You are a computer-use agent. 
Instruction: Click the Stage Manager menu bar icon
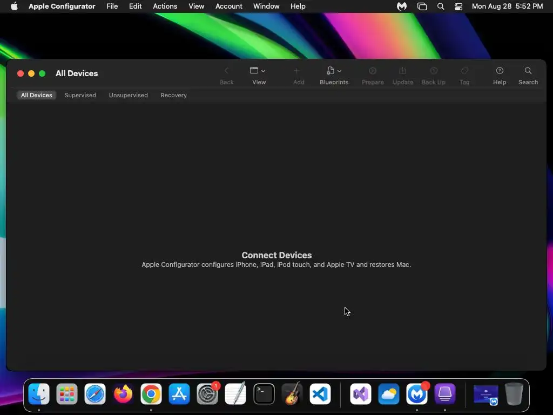(x=422, y=6)
